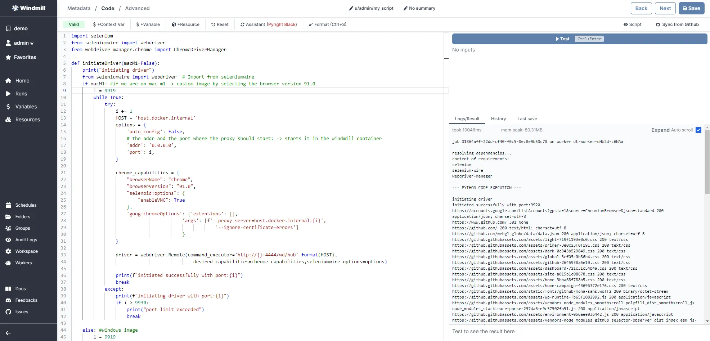Sync the script from Github
The image size is (710, 341).
coord(677,24)
